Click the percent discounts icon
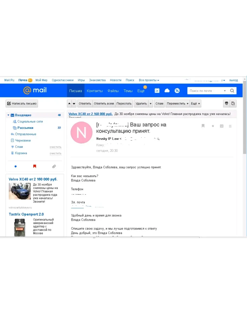The image size is (247, 314). (177, 91)
